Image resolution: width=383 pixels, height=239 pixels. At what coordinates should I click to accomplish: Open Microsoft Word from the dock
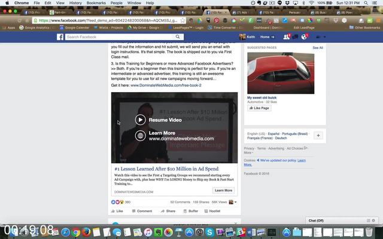[251, 232]
